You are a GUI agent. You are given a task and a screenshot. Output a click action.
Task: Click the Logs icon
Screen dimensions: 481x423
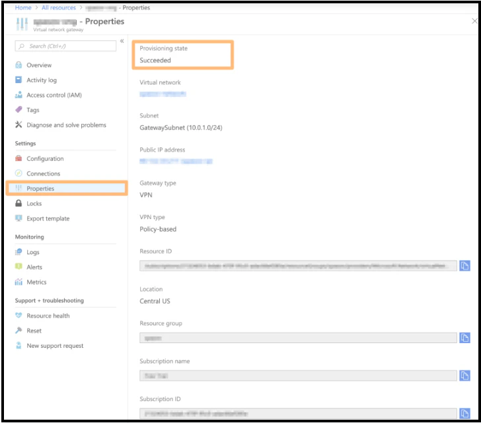point(18,252)
